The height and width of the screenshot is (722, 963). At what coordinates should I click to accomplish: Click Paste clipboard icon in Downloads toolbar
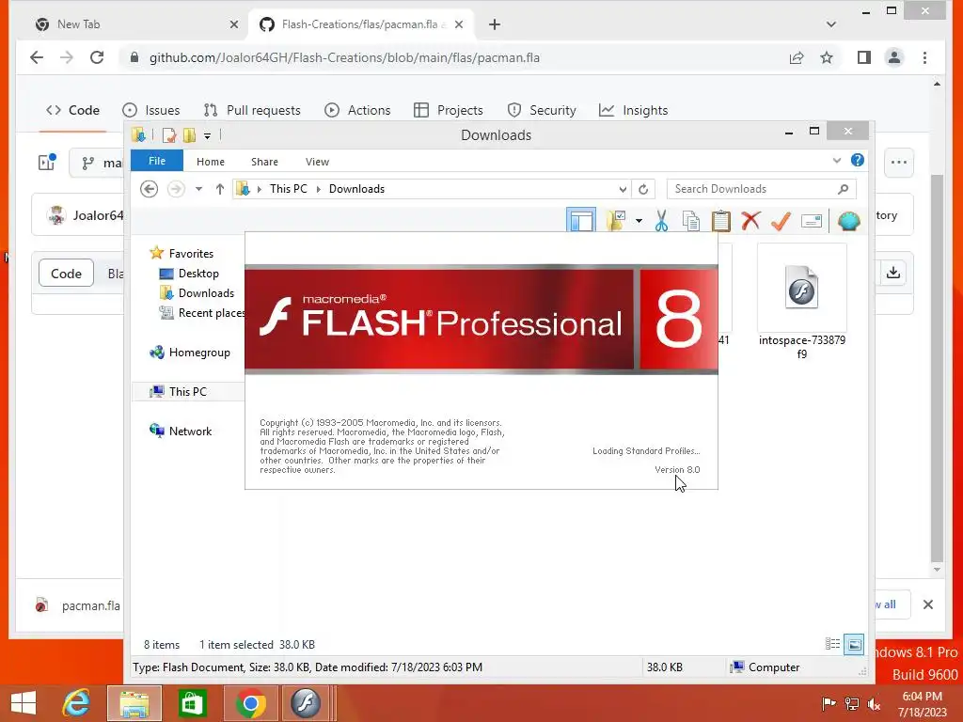[721, 220]
